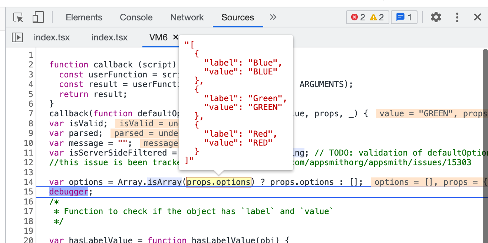Open the DevTools settings gear

tap(436, 17)
